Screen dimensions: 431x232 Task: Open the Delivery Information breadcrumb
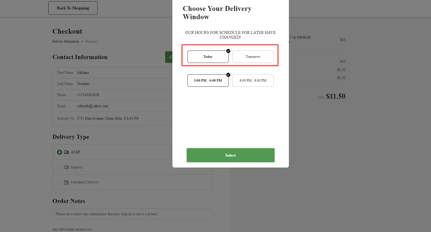click(x=66, y=41)
